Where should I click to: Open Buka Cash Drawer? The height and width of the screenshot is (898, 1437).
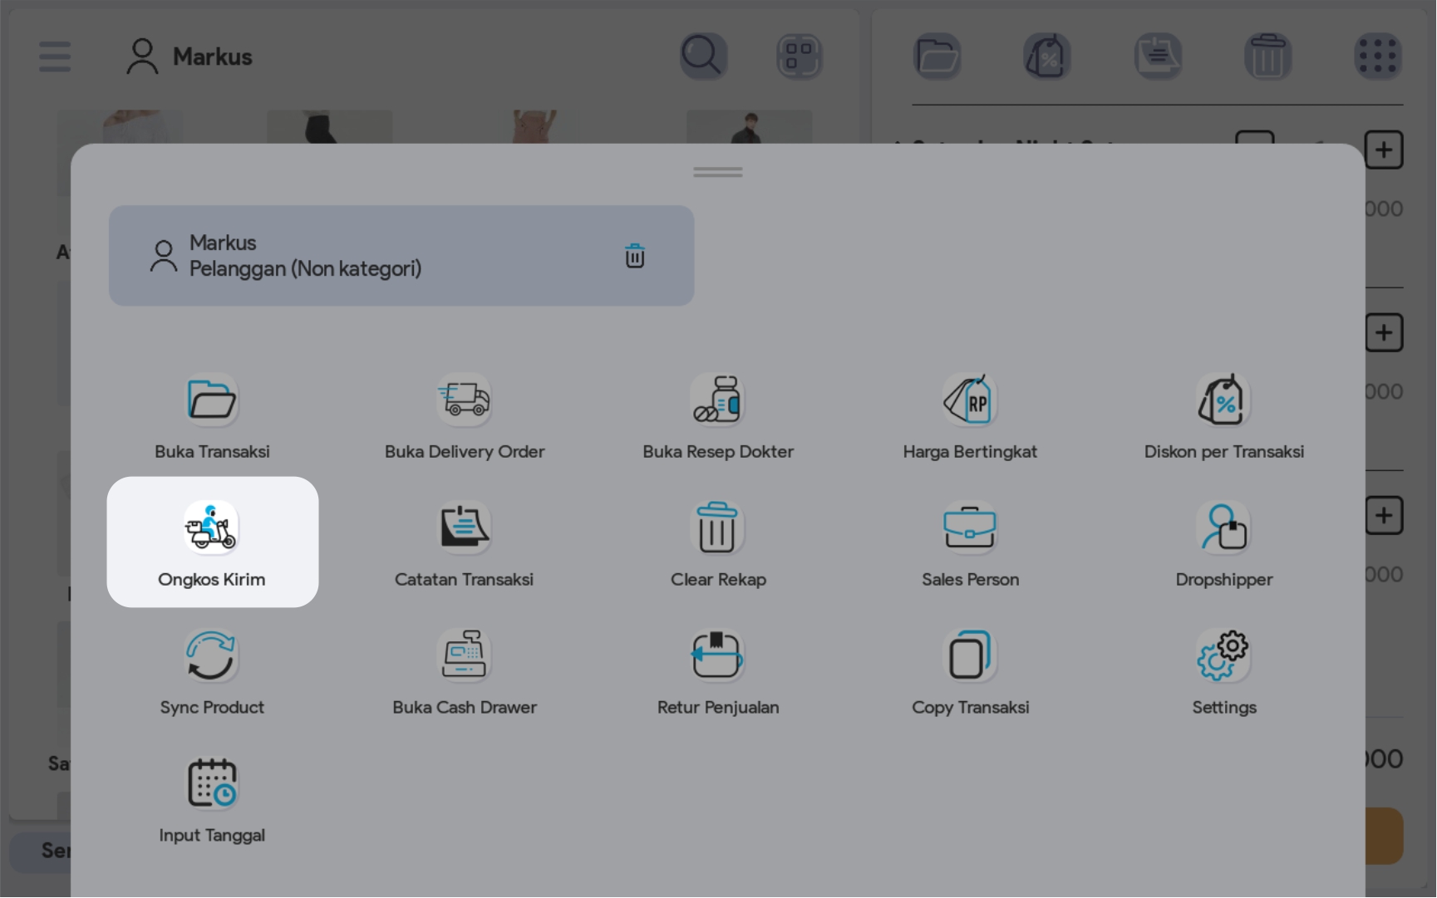[x=464, y=656]
